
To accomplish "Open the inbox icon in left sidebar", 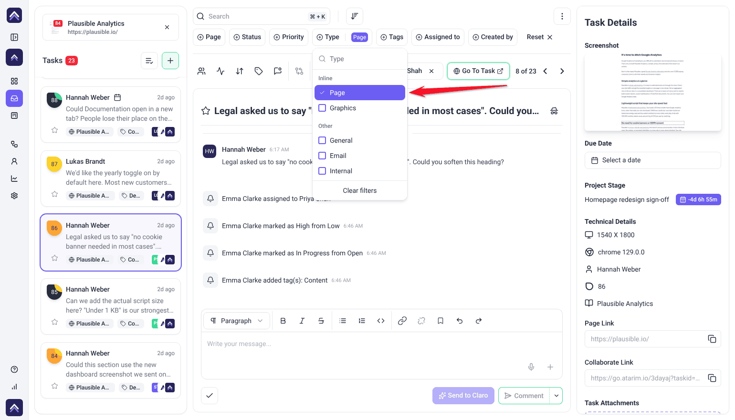I will point(14,98).
